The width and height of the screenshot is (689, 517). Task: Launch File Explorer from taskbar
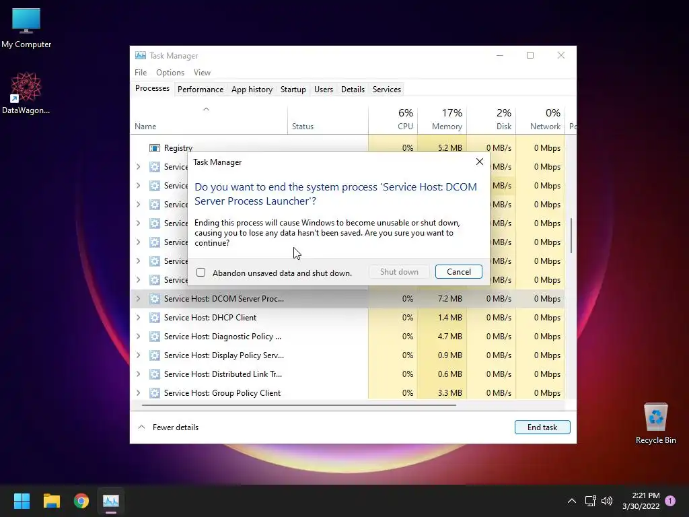point(51,501)
